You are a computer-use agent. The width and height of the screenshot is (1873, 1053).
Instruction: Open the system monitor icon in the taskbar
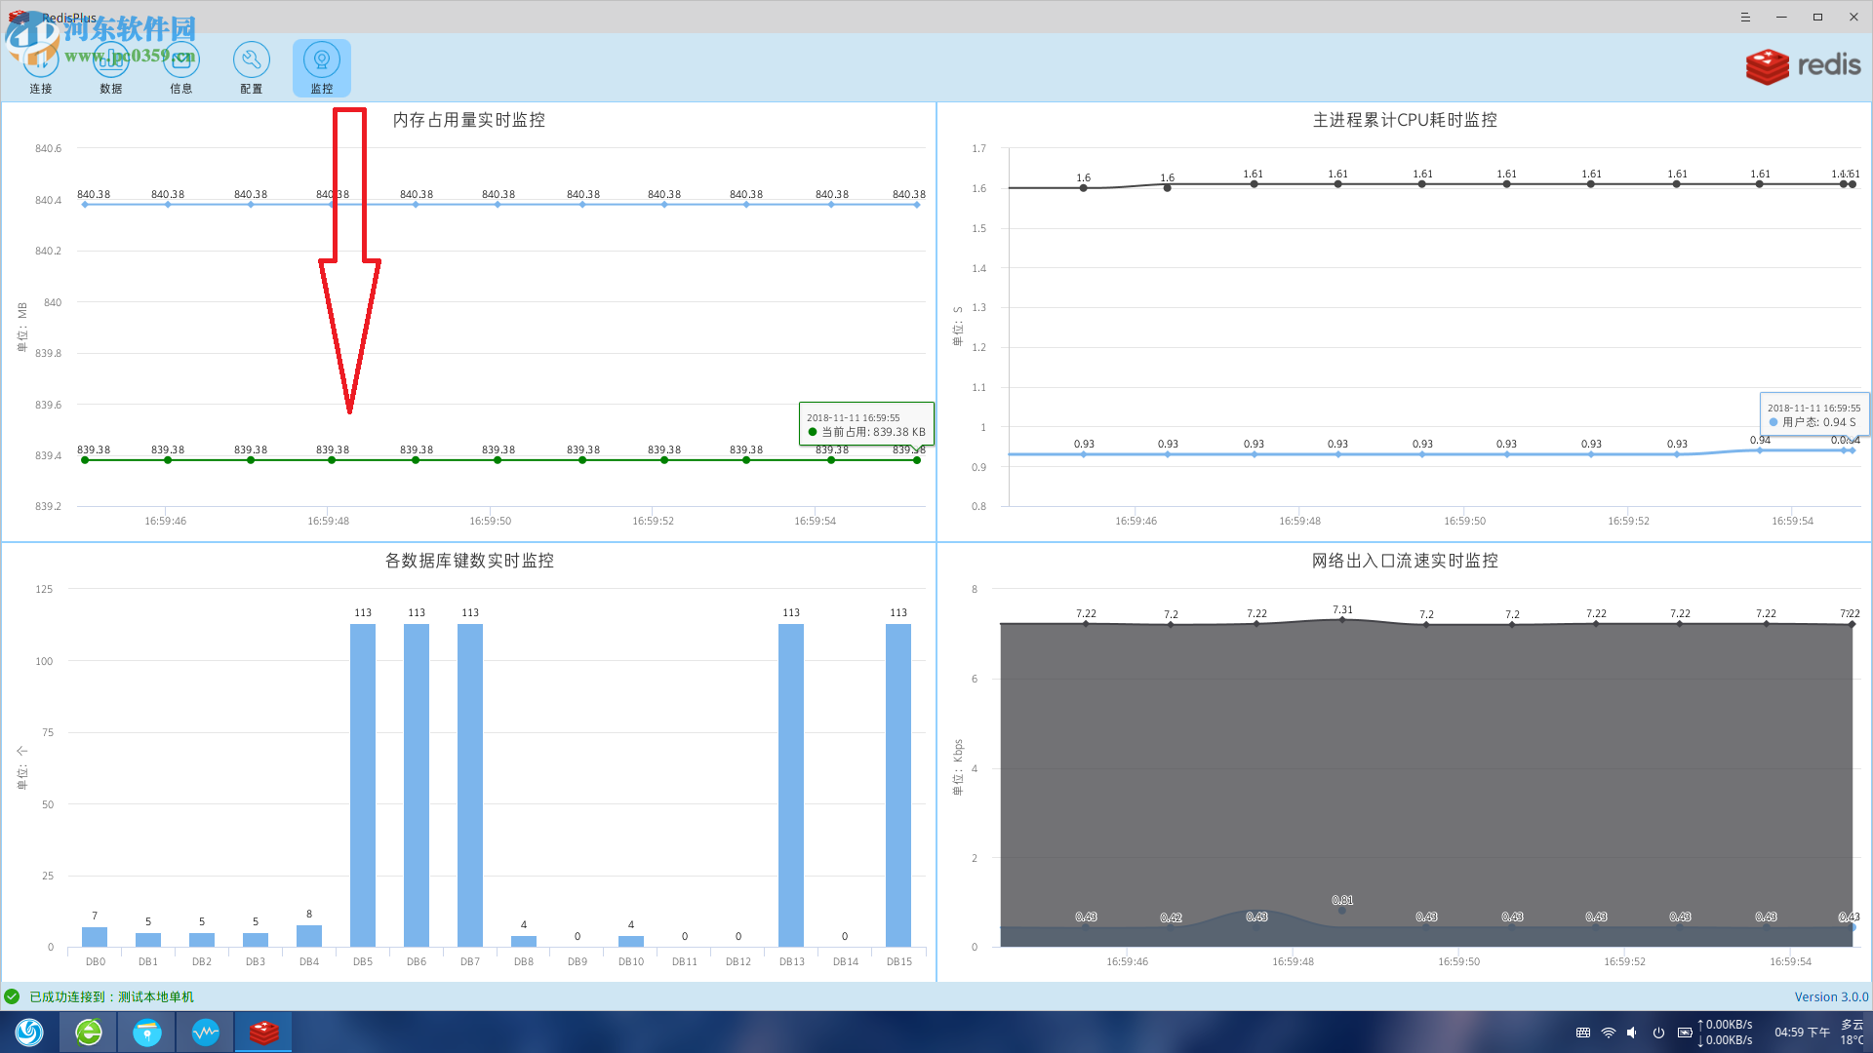pos(205,1032)
